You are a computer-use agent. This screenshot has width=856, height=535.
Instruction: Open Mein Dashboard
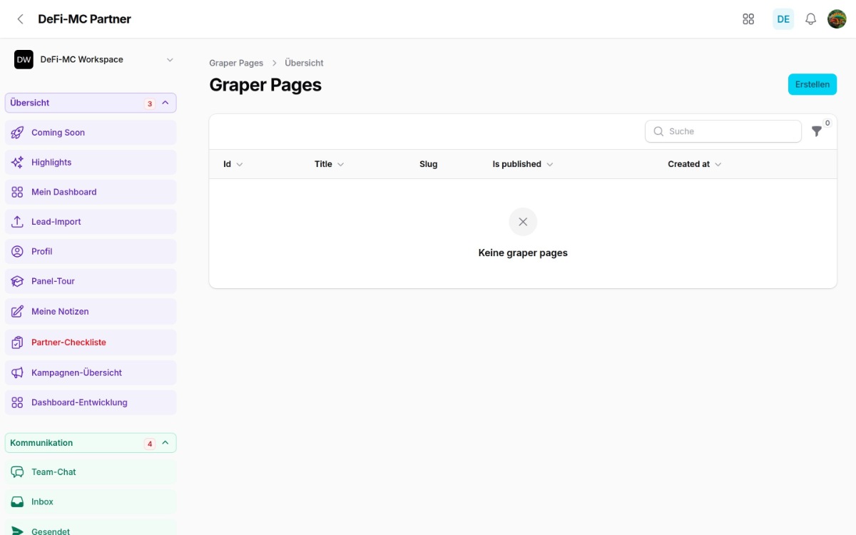coord(91,192)
